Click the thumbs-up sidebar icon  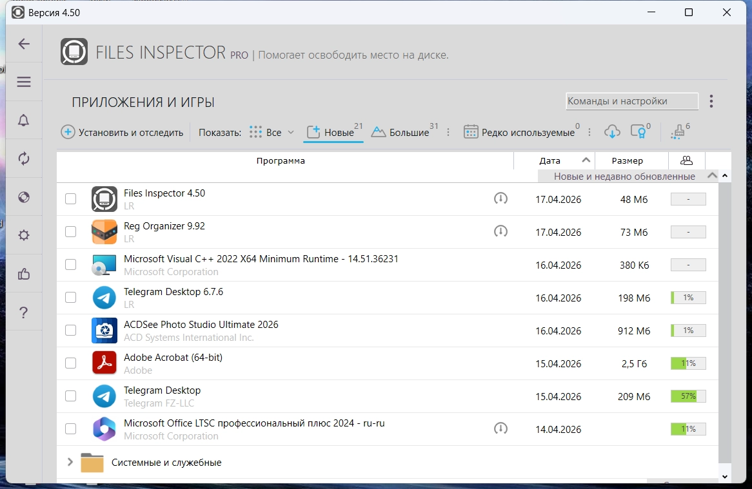click(23, 274)
